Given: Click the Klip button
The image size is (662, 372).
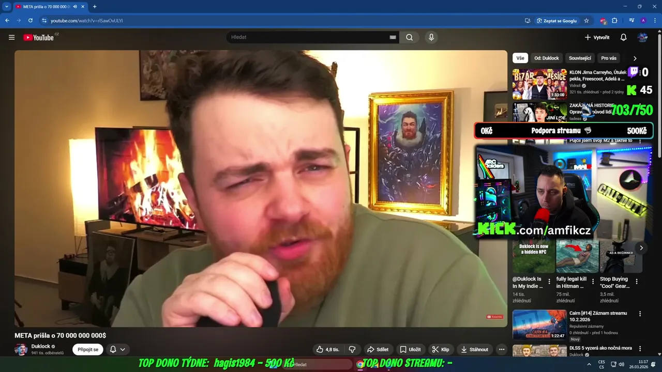Looking at the screenshot, I should pyautogui.click(x=441, y=349).
